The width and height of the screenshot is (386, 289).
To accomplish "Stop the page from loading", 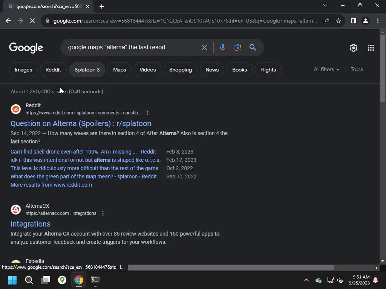I will pyautogui.click(x=32, y=21).
